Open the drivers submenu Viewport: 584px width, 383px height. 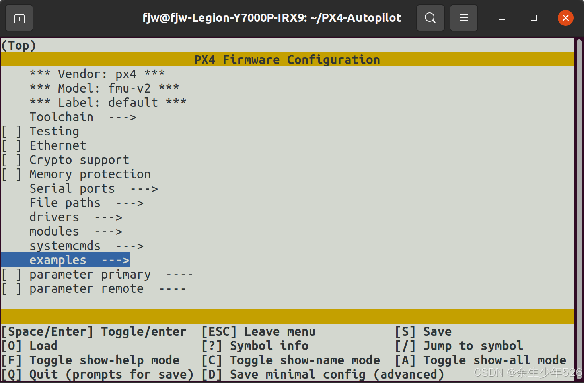pos(54,217)
